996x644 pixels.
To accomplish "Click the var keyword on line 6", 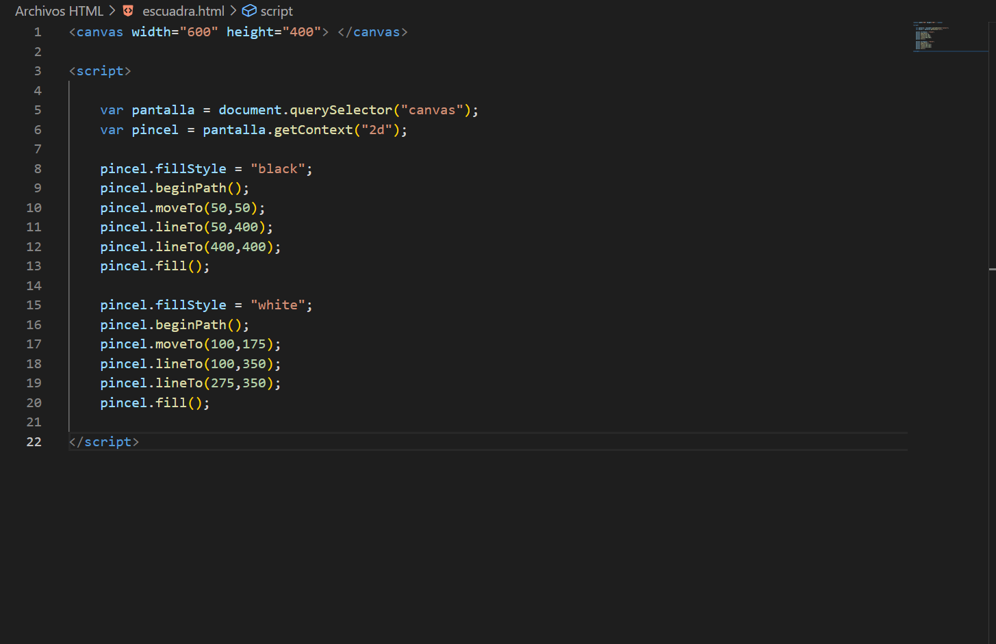I will click(x=112, y=130).
